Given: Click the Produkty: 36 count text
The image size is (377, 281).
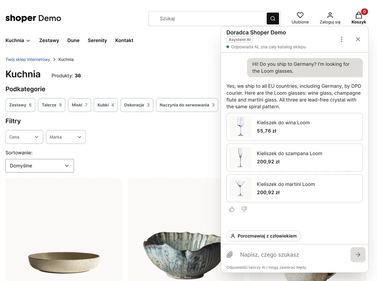Looking at the screenshot, I should pos(66,75).
